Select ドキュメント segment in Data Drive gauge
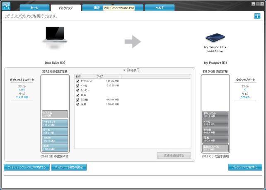The height and width of the screenshot is (190, 266). tap(55, 123)
